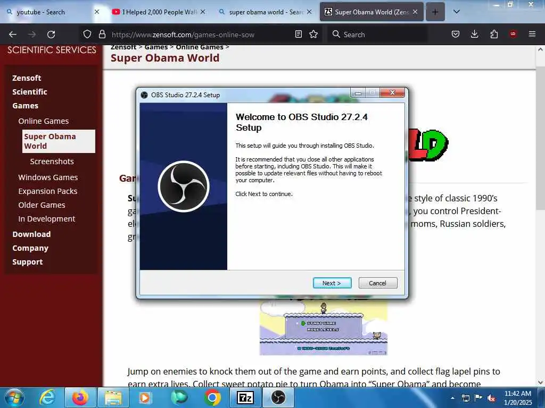Open Download sidebar link
The height and width of the screenshot is (408, 545).
[31, 234]
